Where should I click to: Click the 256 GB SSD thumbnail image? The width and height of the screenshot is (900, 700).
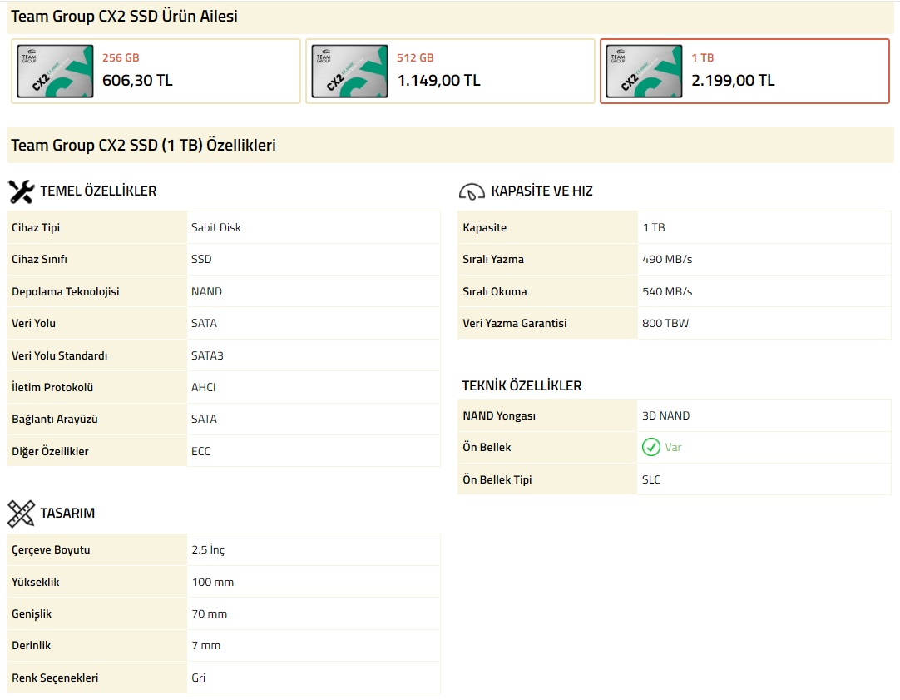point(55,72)
